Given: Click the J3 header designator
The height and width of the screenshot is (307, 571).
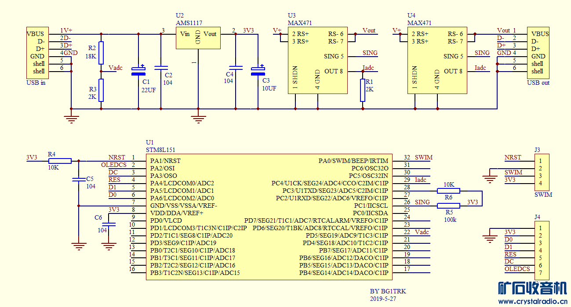Looking at the screenshot, I should click(x=537, y=150).
